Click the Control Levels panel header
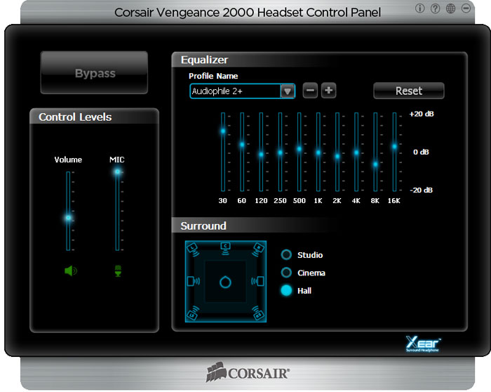Viewport: 491px width, 392px height. pyautogui.click(x=75, y=117)
